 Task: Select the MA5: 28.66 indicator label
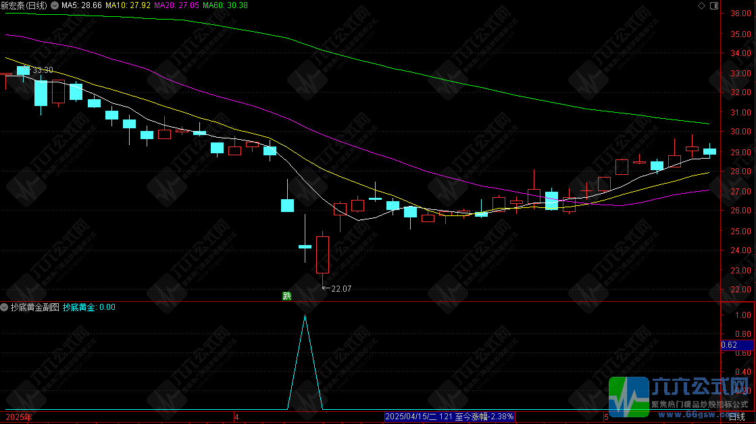[82, 6]
